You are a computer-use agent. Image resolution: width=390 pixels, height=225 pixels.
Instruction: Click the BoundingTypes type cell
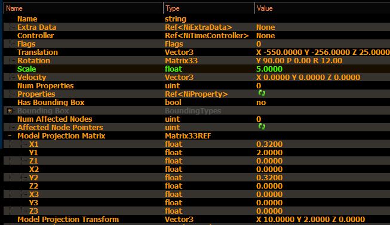pyautogui.click(x=193, y=110)
